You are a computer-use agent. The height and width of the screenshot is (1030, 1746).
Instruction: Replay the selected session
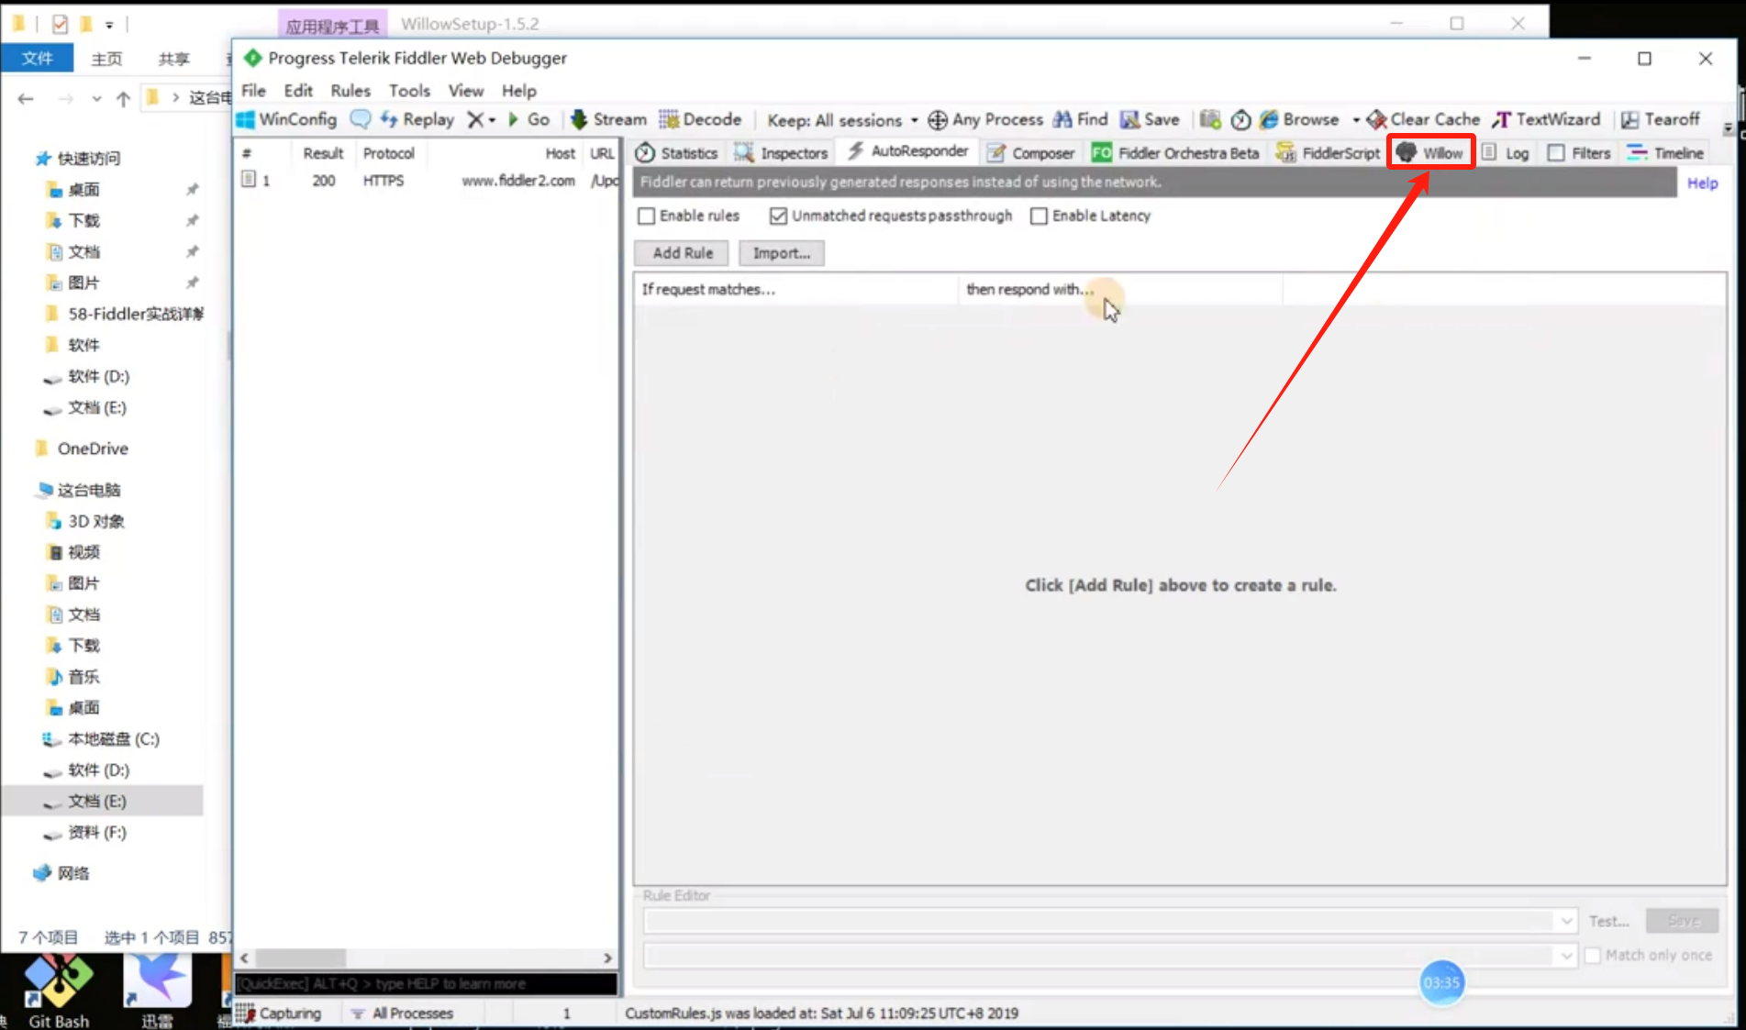tap(417, 119)
